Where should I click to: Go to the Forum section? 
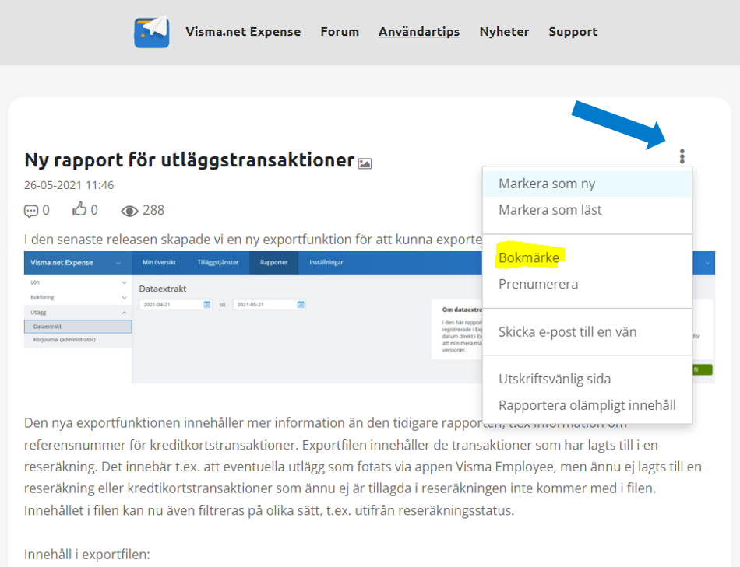[340, 32]
